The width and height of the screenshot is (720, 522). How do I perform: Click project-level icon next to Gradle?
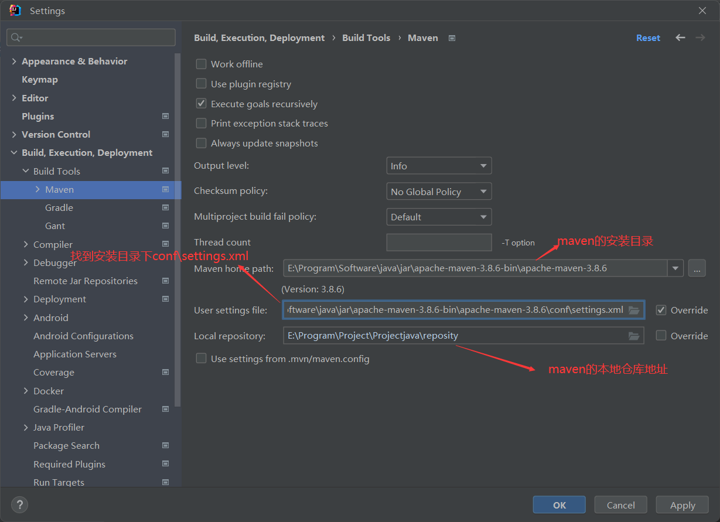[x=165, y=207]
